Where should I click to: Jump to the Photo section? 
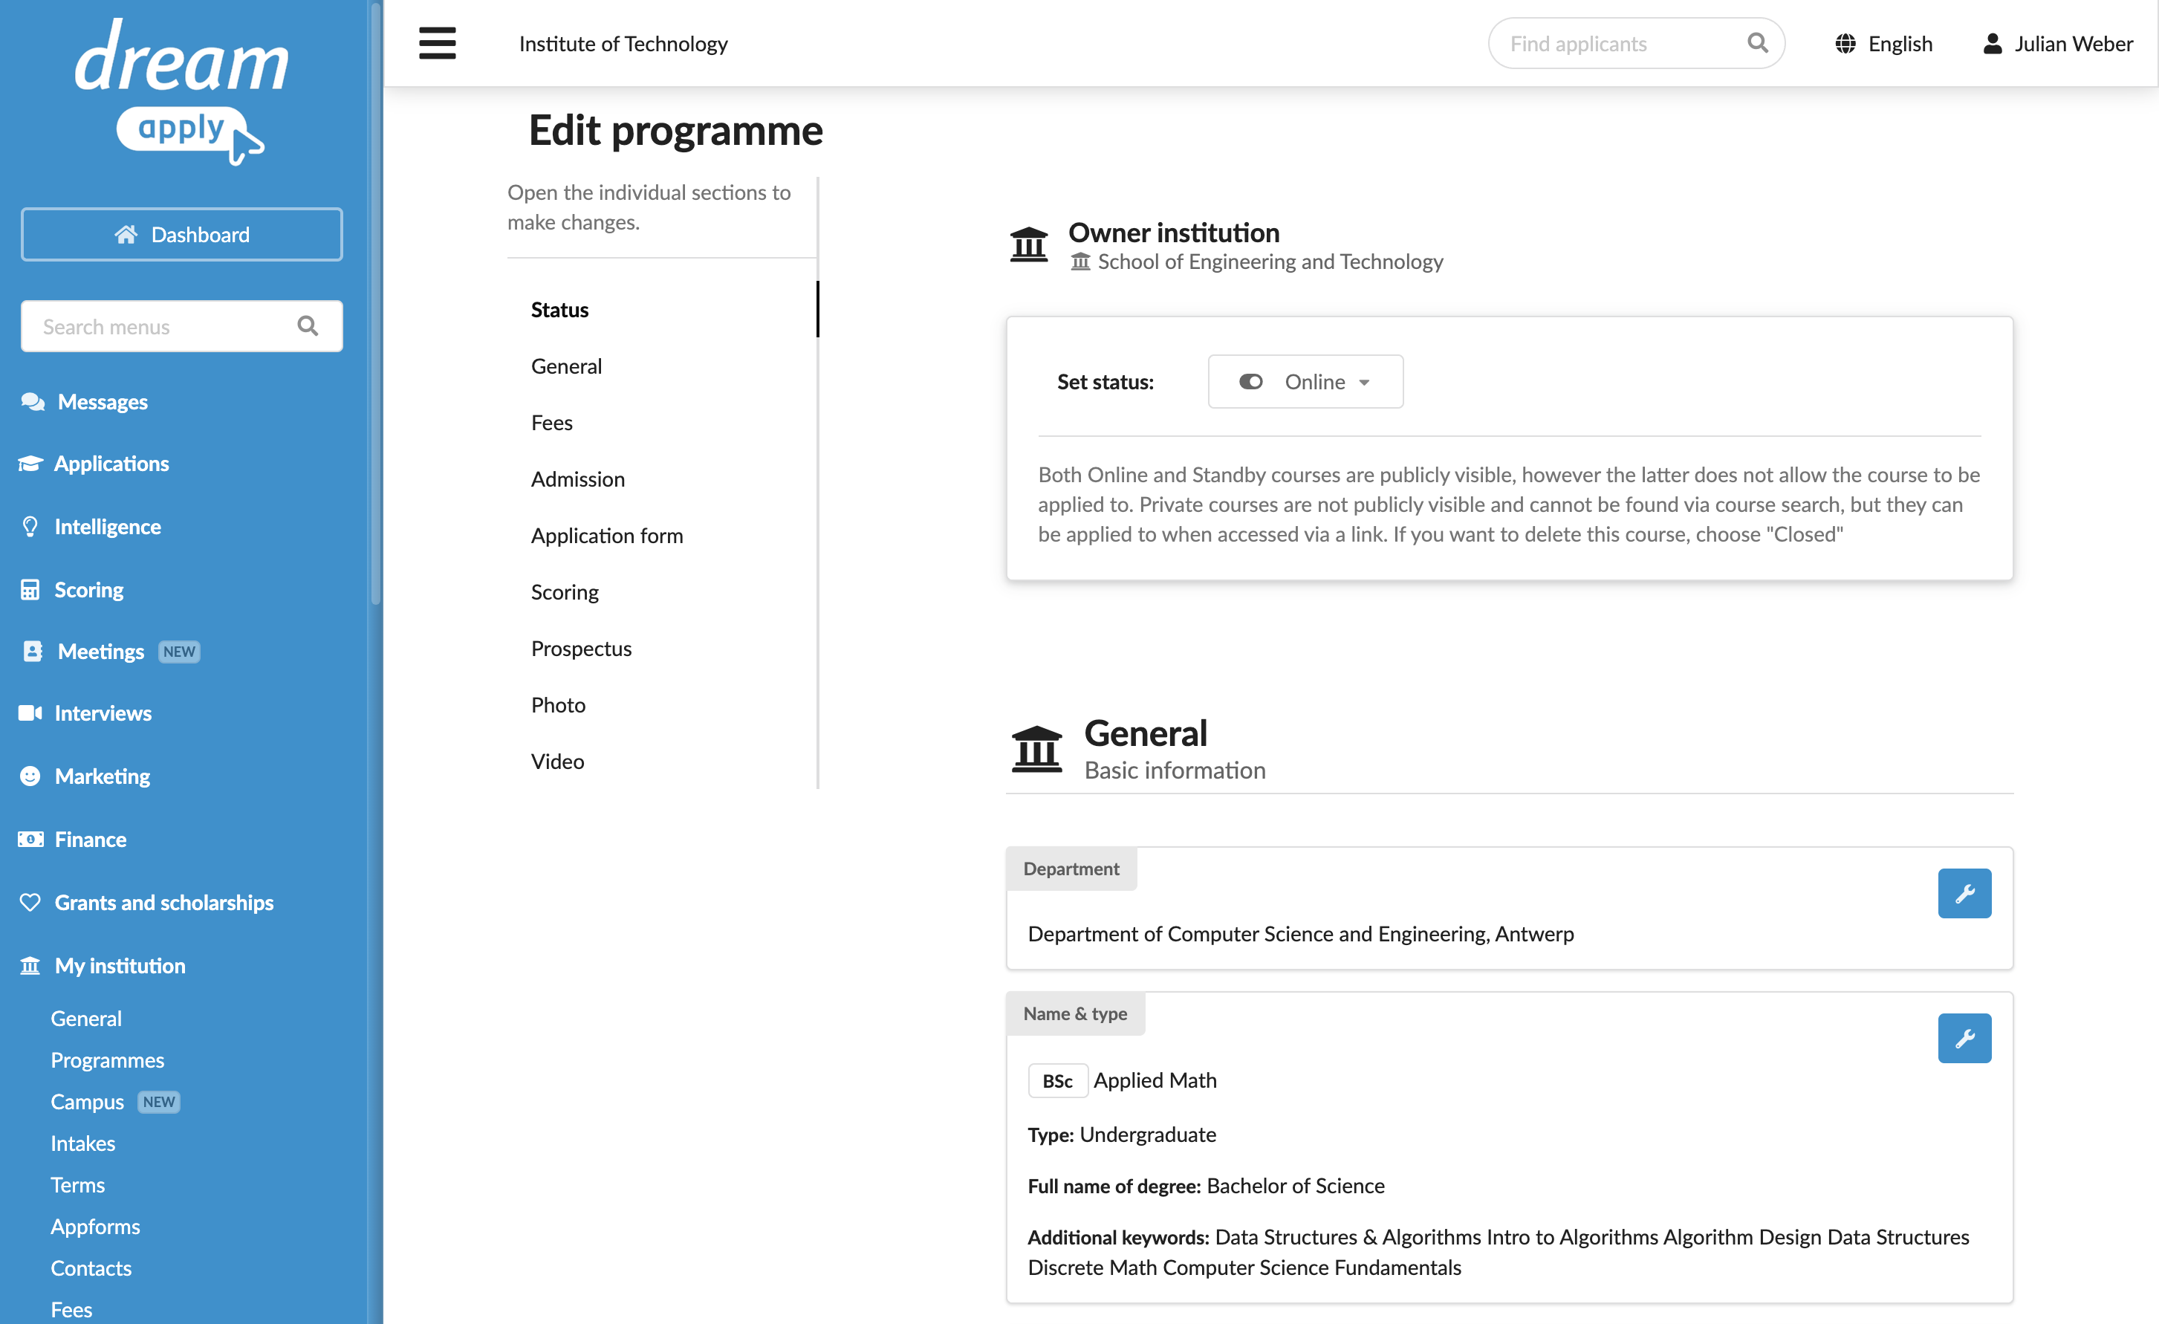pos(558,704)
